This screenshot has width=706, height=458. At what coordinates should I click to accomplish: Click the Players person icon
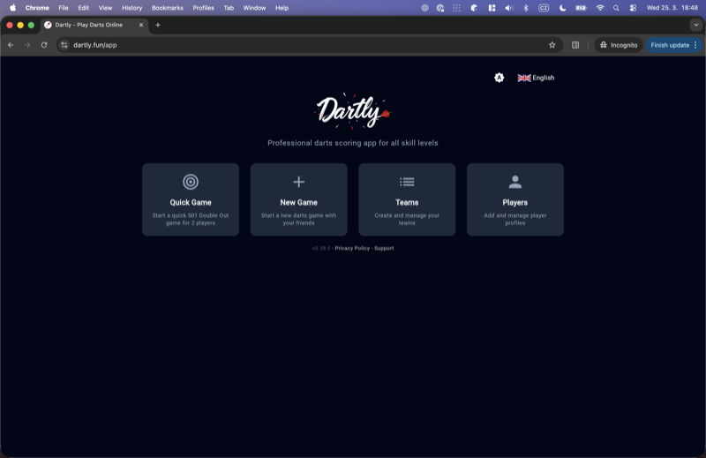[x=515, y=182]
